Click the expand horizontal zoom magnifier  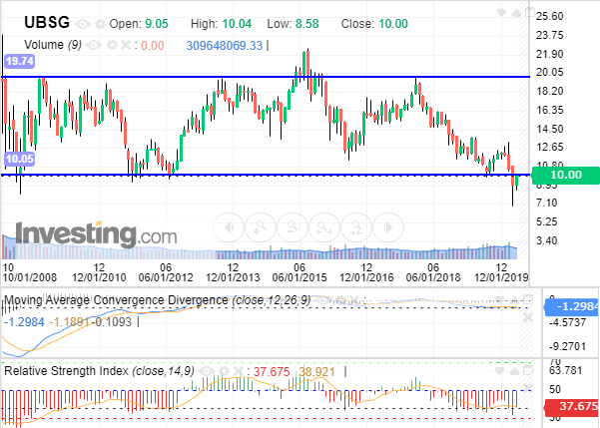324,227
